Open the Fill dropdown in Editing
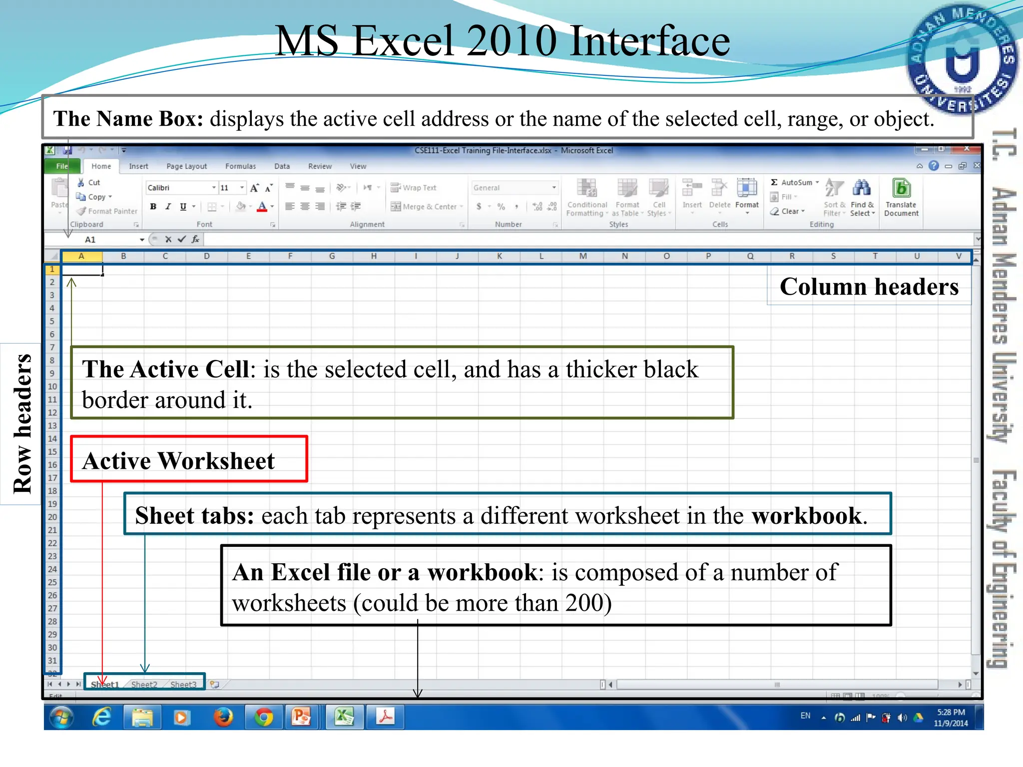1023x767 pixels. (795, 197)
